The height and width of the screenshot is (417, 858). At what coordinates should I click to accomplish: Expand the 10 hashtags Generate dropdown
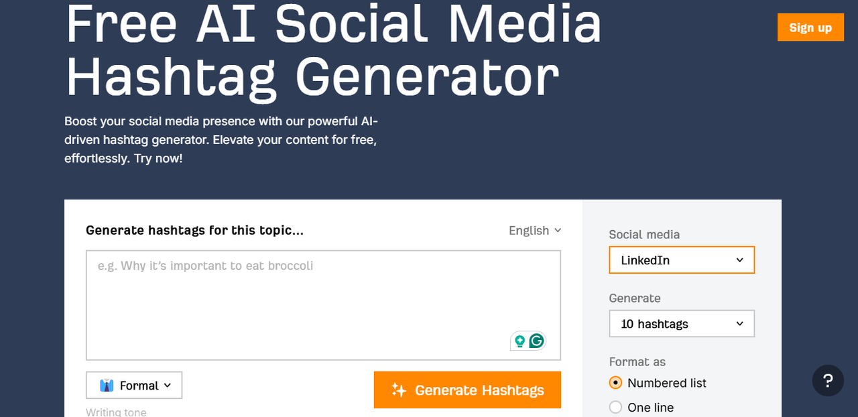pyautogui.click(x=681, y=324)
